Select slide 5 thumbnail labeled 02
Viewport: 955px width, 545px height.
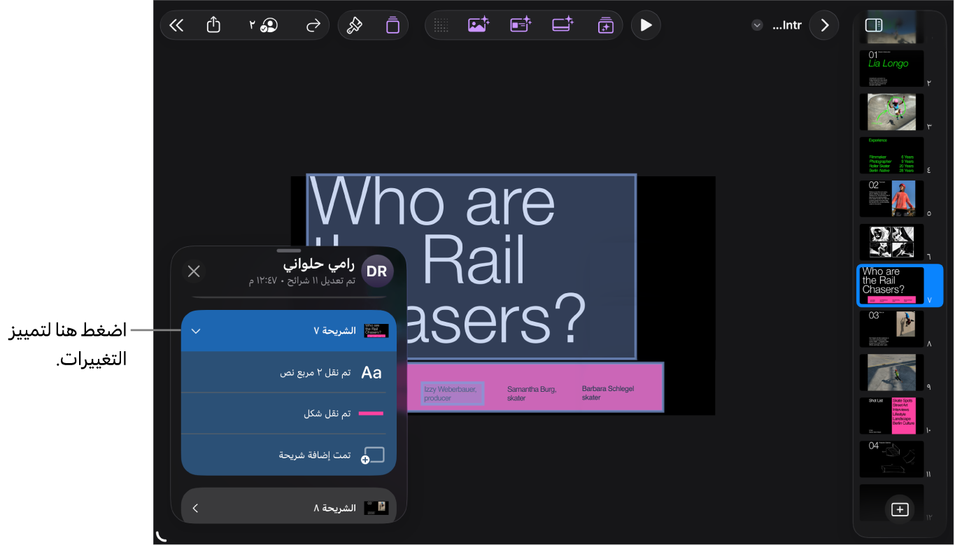tap(891, 199)
